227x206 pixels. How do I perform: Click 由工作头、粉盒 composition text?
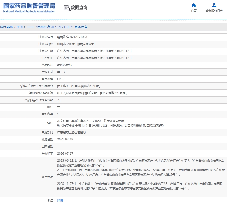click(x=79, y=86)
